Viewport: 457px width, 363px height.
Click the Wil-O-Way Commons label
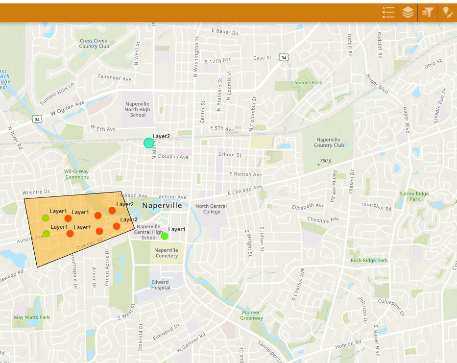pyautogui.click(x=76, y=174)
